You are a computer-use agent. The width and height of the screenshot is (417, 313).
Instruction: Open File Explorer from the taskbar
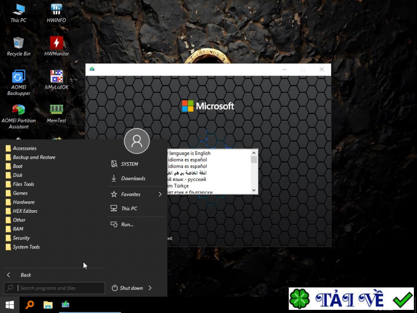point(47,305)
